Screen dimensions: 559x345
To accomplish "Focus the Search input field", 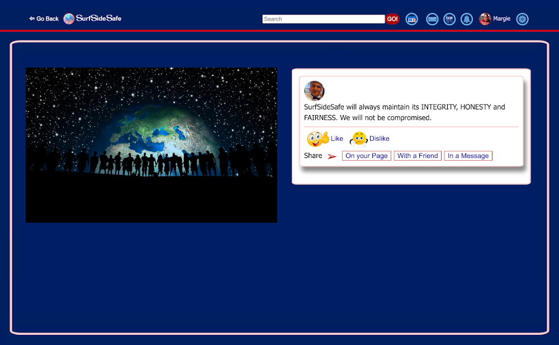I will [x=323, y=19].
